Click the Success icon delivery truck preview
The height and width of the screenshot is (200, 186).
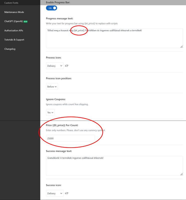[67, 193]
